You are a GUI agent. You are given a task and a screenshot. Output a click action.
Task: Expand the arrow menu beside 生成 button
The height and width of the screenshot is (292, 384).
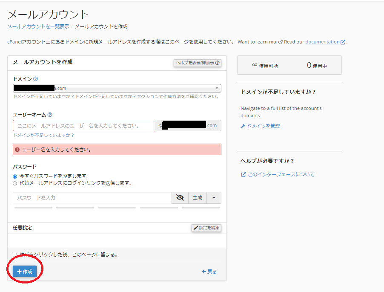214,198
